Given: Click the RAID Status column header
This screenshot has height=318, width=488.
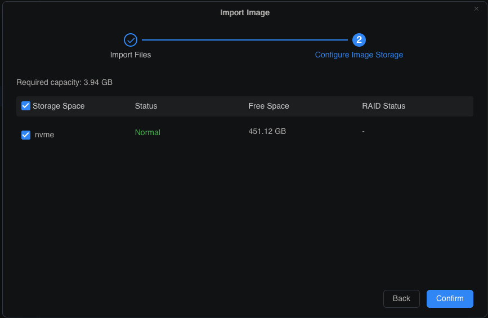Looking at the screenshot, I should pyautogui.click(x=383, y=106).
